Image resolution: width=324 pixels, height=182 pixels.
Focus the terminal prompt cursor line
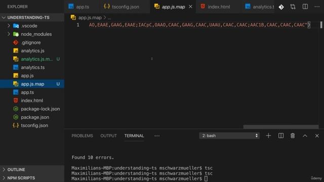click(140, 178)
